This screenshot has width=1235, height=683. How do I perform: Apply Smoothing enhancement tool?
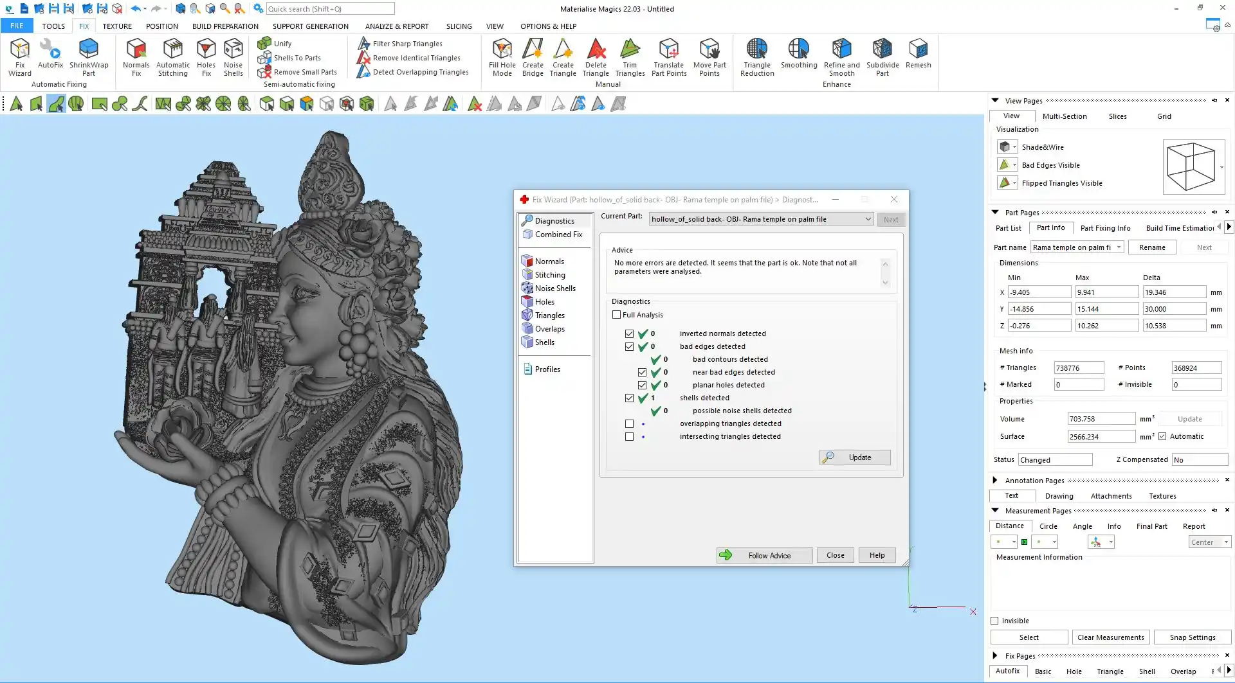click(x=799, y=54)
